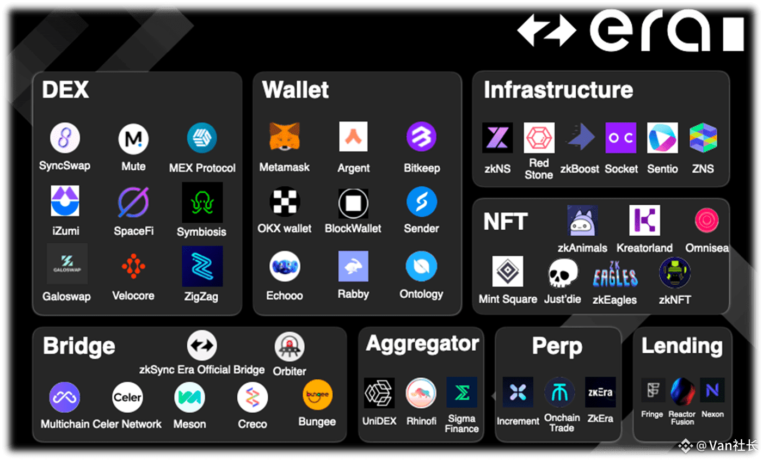This screenshot has height=460, width=763.
Task: Select the zkEagles thumbnail logo
Action: pos(615,274)
